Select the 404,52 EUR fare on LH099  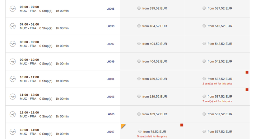coord(139,61)
